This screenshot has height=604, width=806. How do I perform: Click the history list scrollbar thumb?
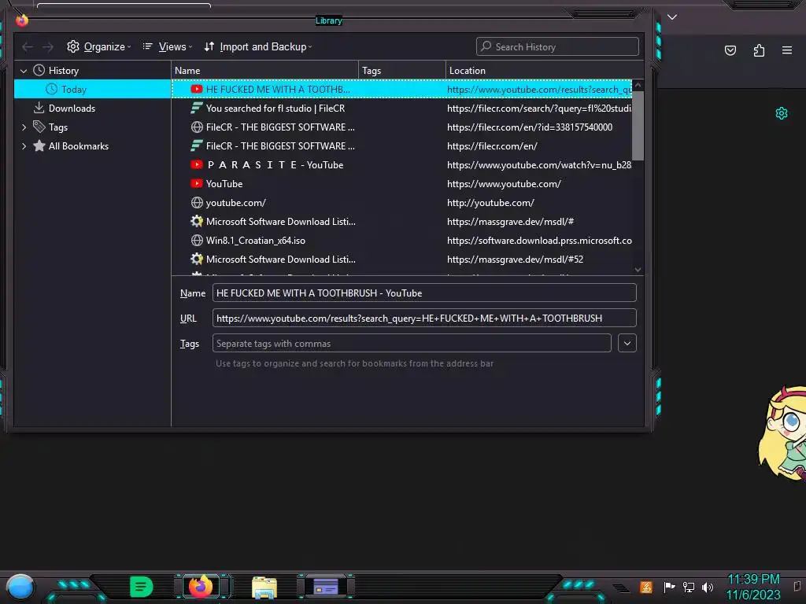638,127
